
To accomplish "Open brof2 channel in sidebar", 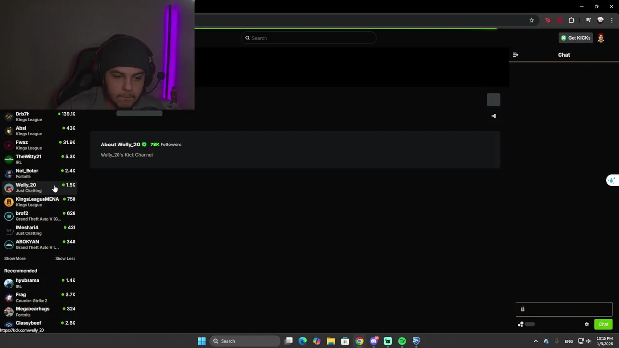I will click(x=40, y=216).
